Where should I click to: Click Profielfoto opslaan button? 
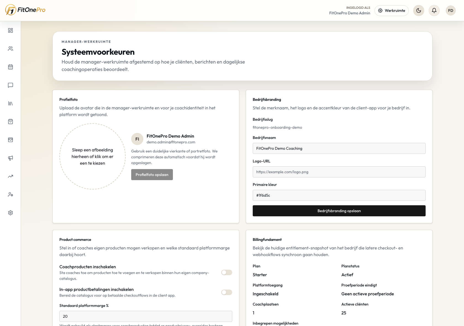[152, 175]
